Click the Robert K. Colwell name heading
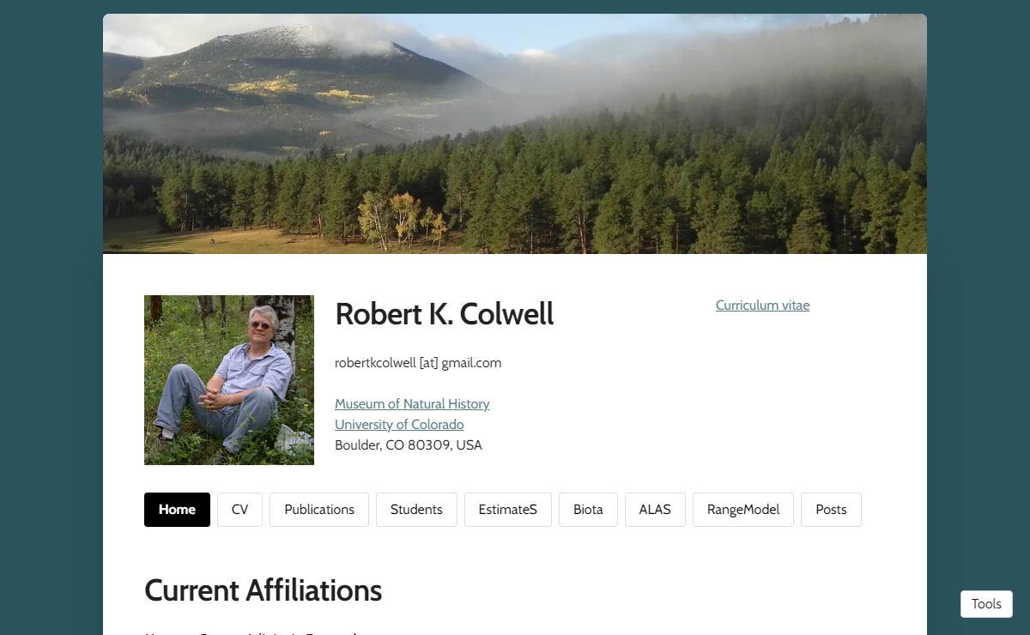Image resolution: width=1030 pixels, height=635 pixels. point(445,314)
